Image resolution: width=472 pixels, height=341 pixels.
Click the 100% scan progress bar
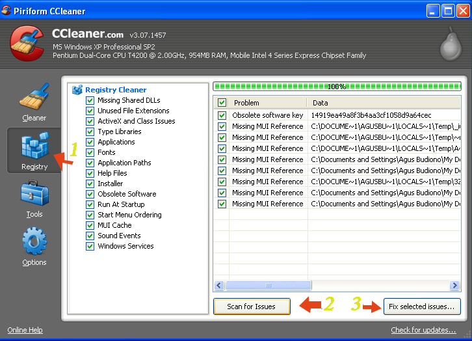pyautogui.click(x=337, y=87)
